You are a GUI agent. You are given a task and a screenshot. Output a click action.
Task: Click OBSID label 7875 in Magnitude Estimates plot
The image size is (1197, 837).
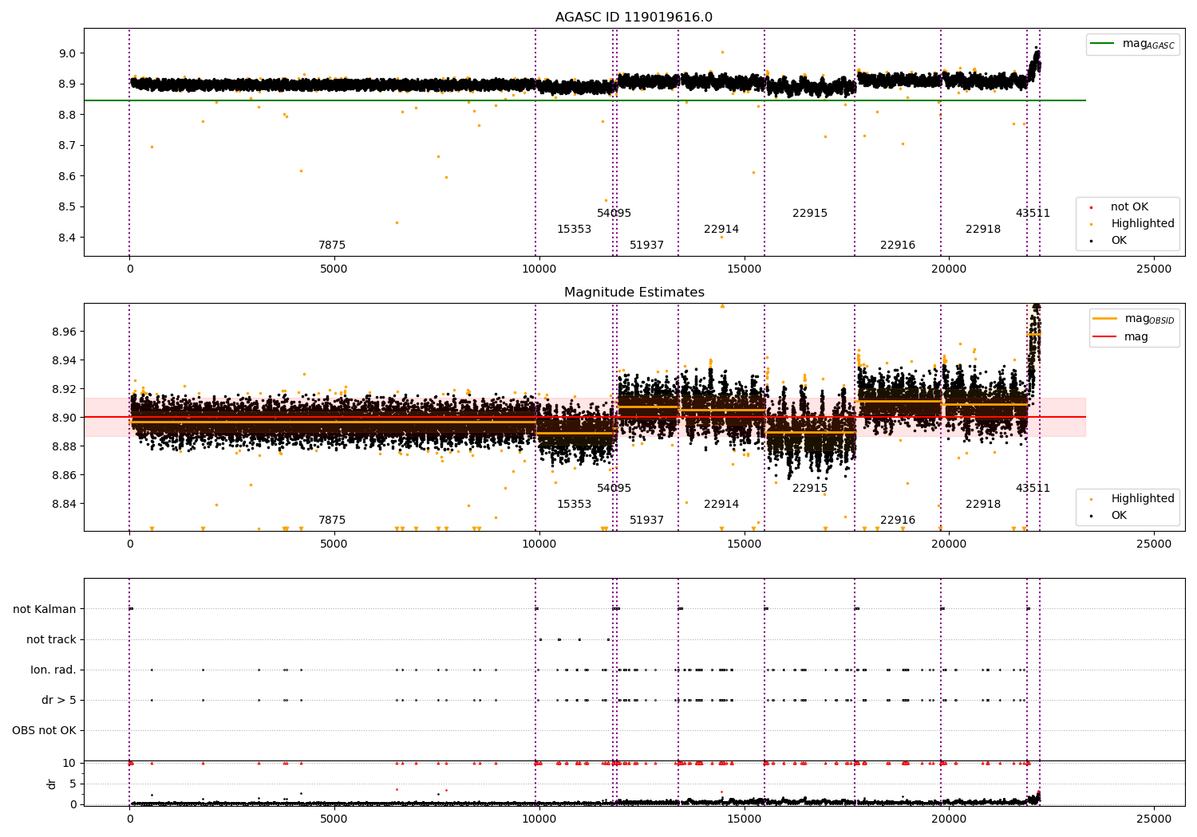coord(332,521)
